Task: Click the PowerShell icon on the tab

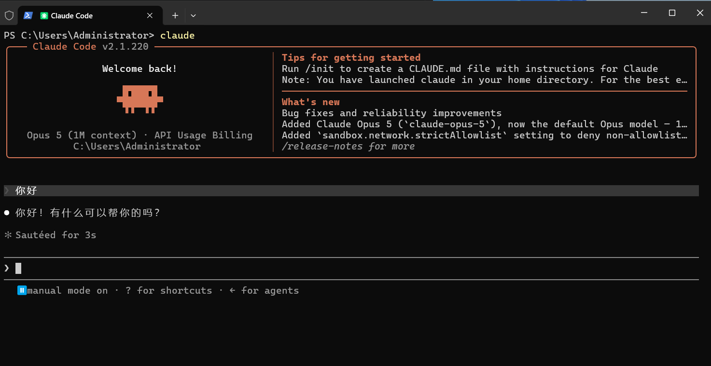Action: click(28, 15)
